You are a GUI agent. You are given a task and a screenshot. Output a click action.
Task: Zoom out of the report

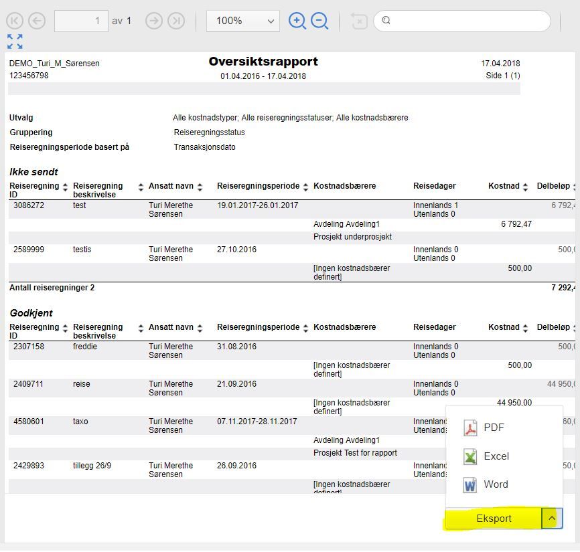[320, 21]
